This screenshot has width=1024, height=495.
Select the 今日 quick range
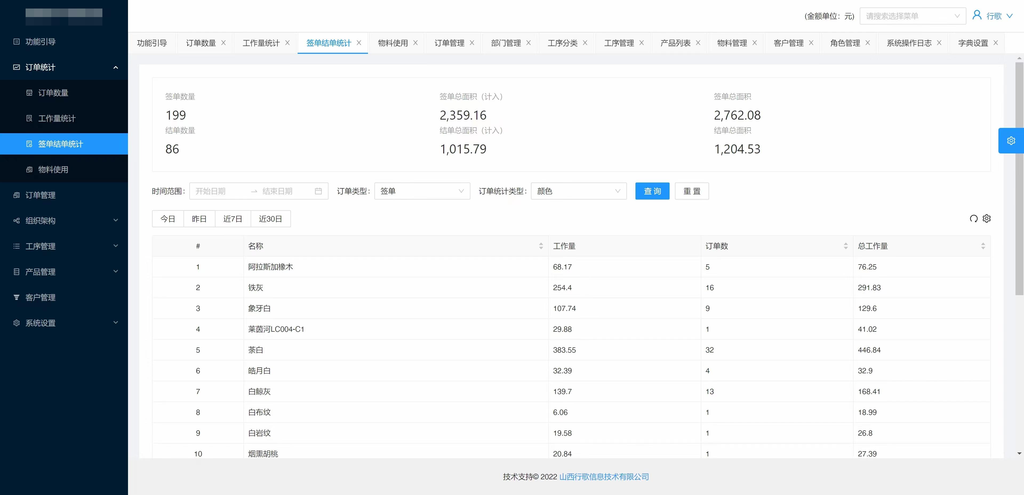168,219
